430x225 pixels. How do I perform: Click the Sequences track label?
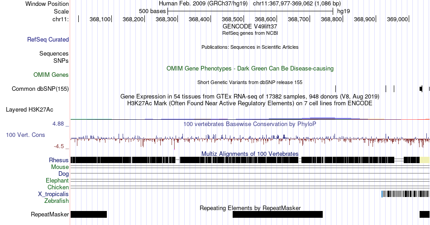coord(54,53)
